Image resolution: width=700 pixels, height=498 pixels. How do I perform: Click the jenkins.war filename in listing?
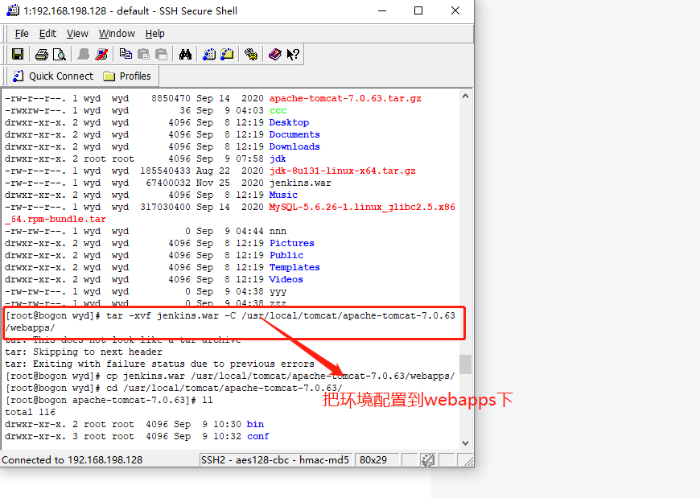point(300,183)
